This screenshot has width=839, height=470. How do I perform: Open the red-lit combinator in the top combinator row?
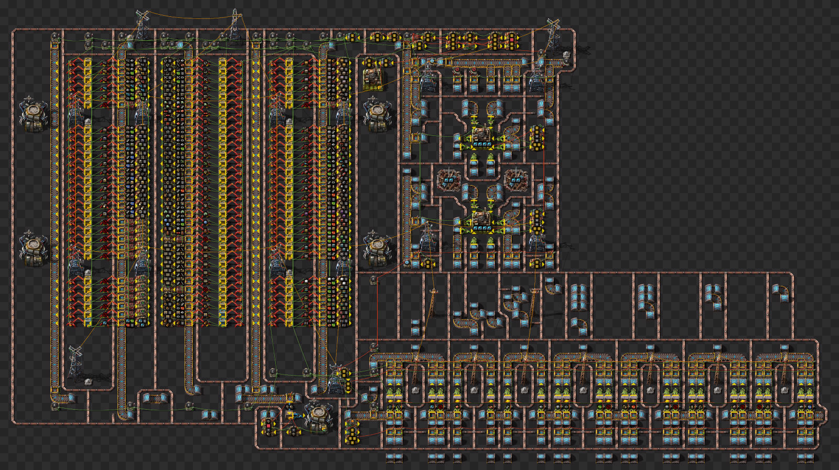pyautogui.click(x=511, y=41)
